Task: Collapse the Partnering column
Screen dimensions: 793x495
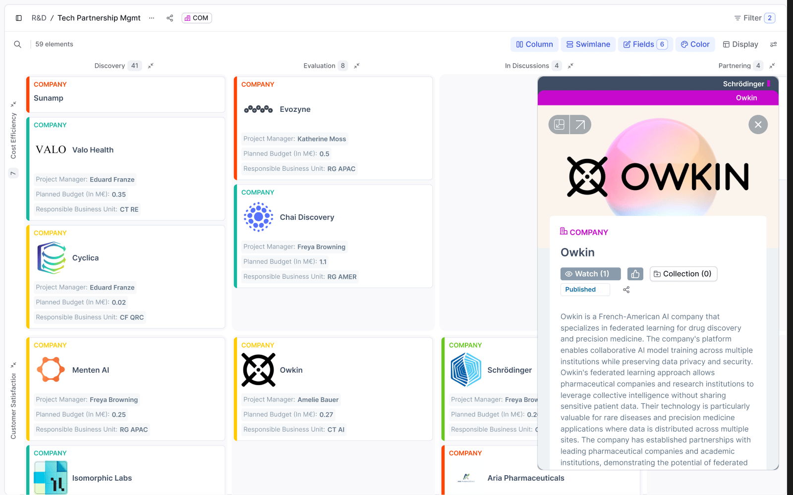Action: [x=772, y=65]
